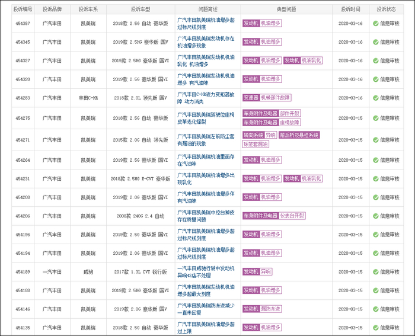Viewport: 415px width, 336px height.
Task: Click the green check icon for complaint 454387
Action: click(x=375, y=23)
